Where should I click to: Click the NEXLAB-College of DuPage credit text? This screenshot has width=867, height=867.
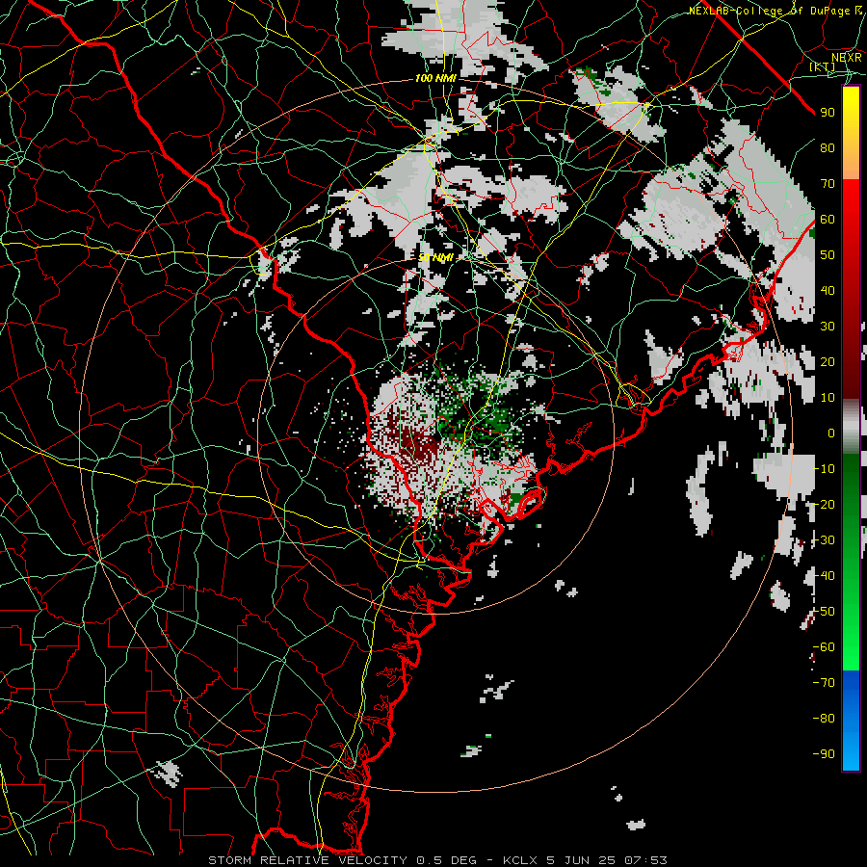(776, 10)
